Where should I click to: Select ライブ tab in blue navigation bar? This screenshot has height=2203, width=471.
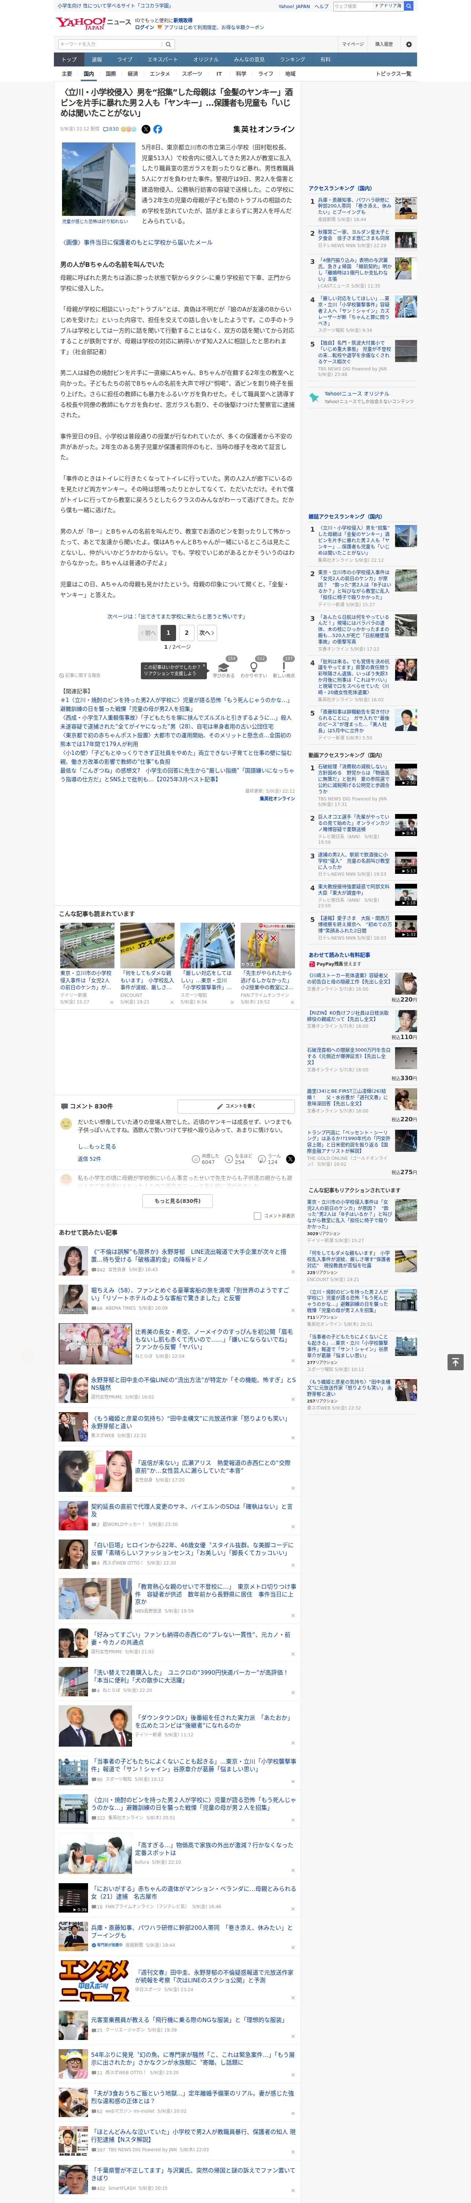[x=125, y=60]
